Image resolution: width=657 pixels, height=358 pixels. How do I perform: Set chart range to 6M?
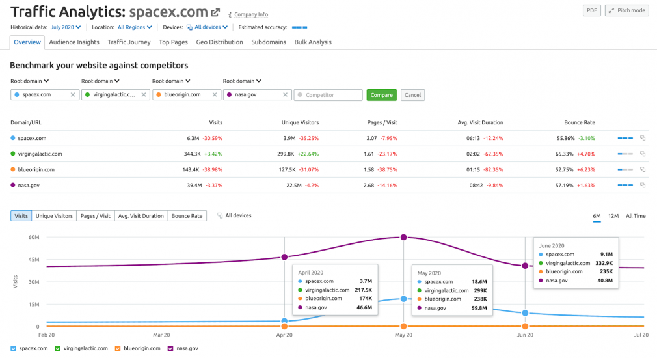[597, 216]
